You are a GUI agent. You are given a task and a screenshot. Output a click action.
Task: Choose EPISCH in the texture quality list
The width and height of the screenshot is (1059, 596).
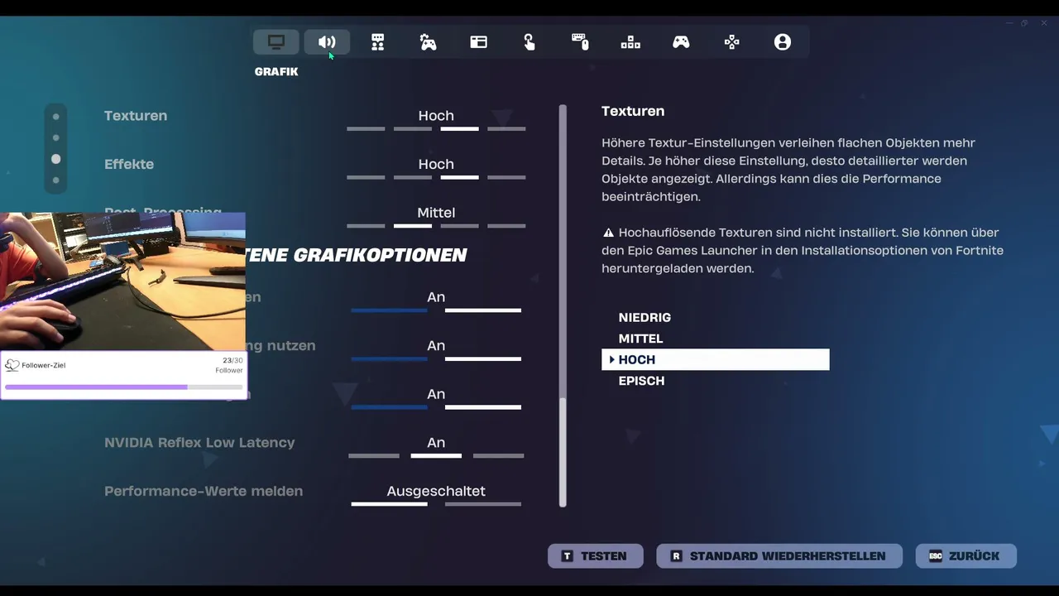point(641,381)
